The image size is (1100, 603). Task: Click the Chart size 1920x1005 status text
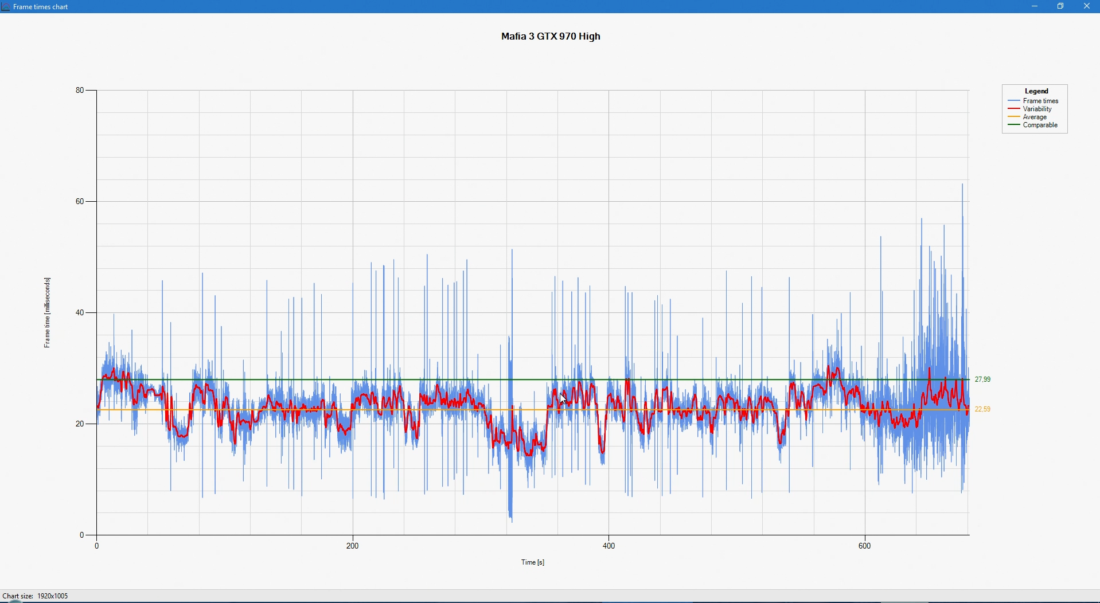35,596
